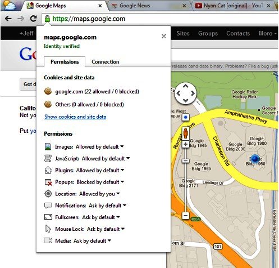Click the Fullscreen permission icon

(48, 217)
